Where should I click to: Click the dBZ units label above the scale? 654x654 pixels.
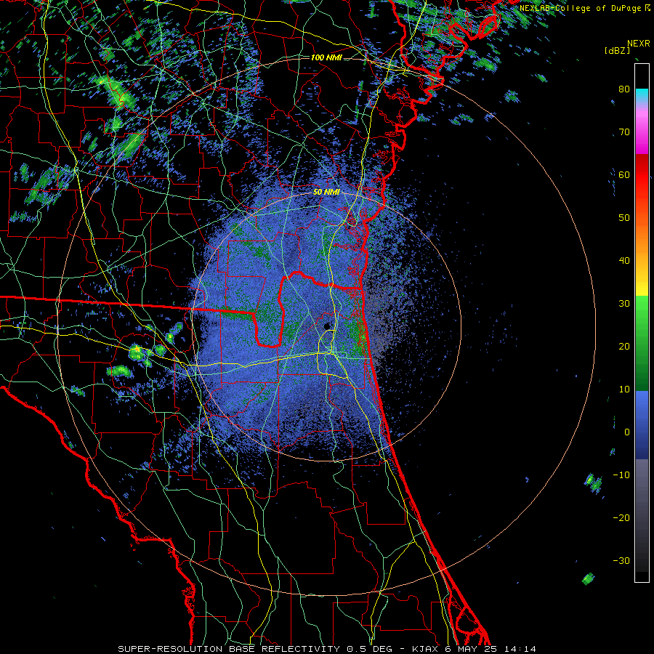click(x=617, y=50)
